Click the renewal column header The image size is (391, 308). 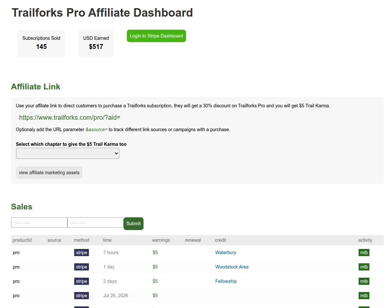[193, 240]
